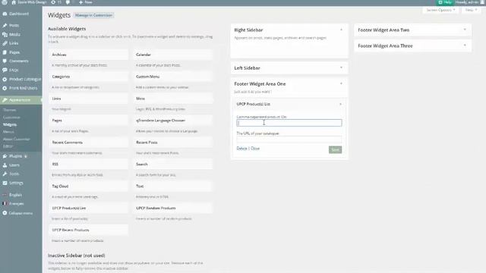486x273 pixels.
Task: Click the home icon in admin bar
Action: [14, 2]
